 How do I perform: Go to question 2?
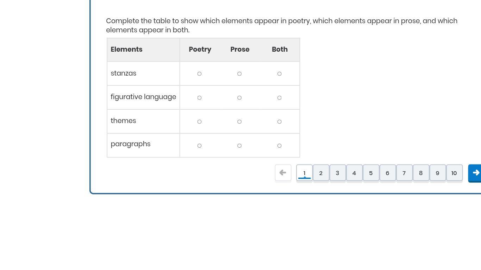coord(321,173)
